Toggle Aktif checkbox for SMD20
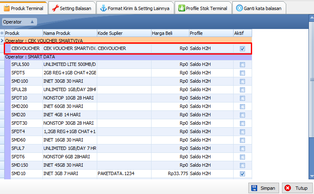Image resolution: width=314 pixels, height=194 pixels. coord(242,115)
